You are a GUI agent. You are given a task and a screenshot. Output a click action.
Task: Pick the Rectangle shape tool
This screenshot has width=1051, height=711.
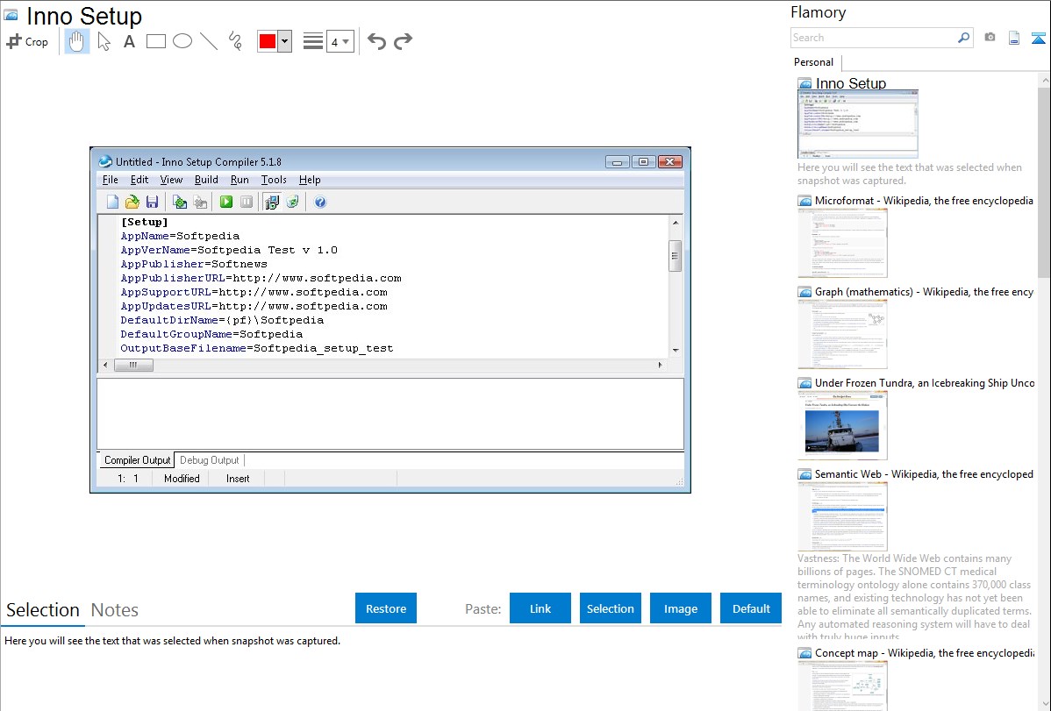coord(155,41)
